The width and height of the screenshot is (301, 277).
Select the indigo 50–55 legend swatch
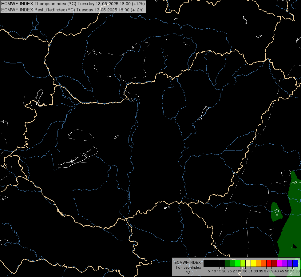click(290, 263)
